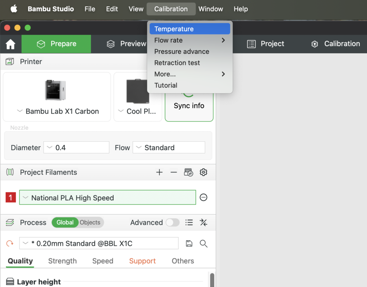Click the Sync info button
367x287 pixels.
(x=189, y=106)
